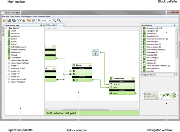The image size is (180, 132).
Task: Select HubManager1 in the Operations tree
Action: click(16, 52)
